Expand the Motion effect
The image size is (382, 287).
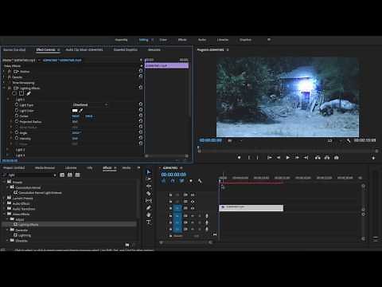(4, 72)
